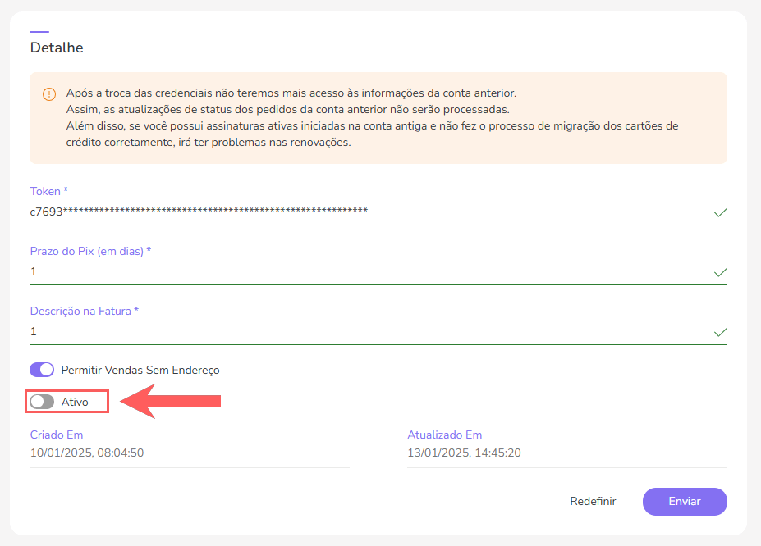Viewport: 761px width, 546px height.
Task: Click the Criado Em label
Action: coord(57,435)
